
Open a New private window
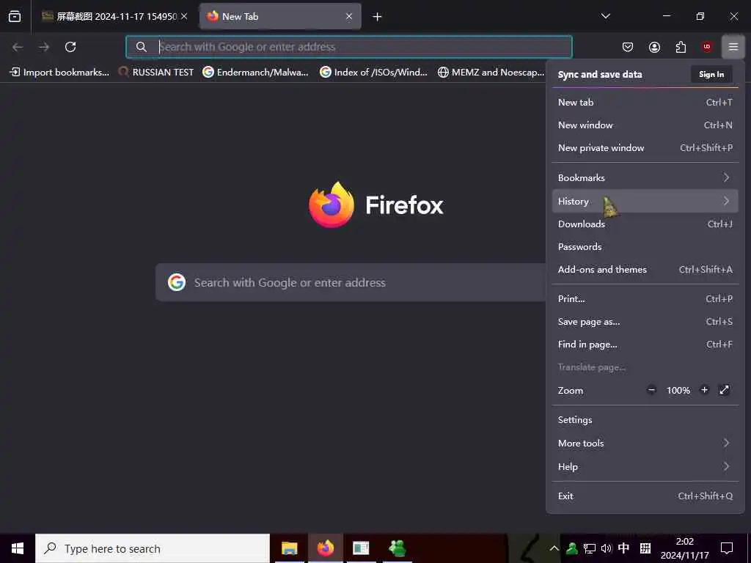pyautogui.click(x=645, y=148)
